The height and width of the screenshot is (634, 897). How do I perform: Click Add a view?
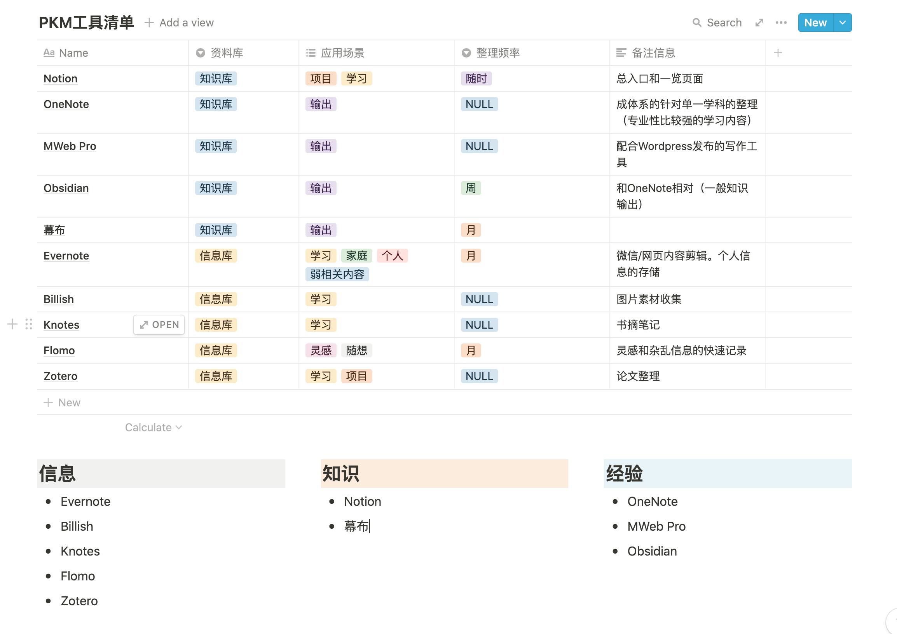179,23
